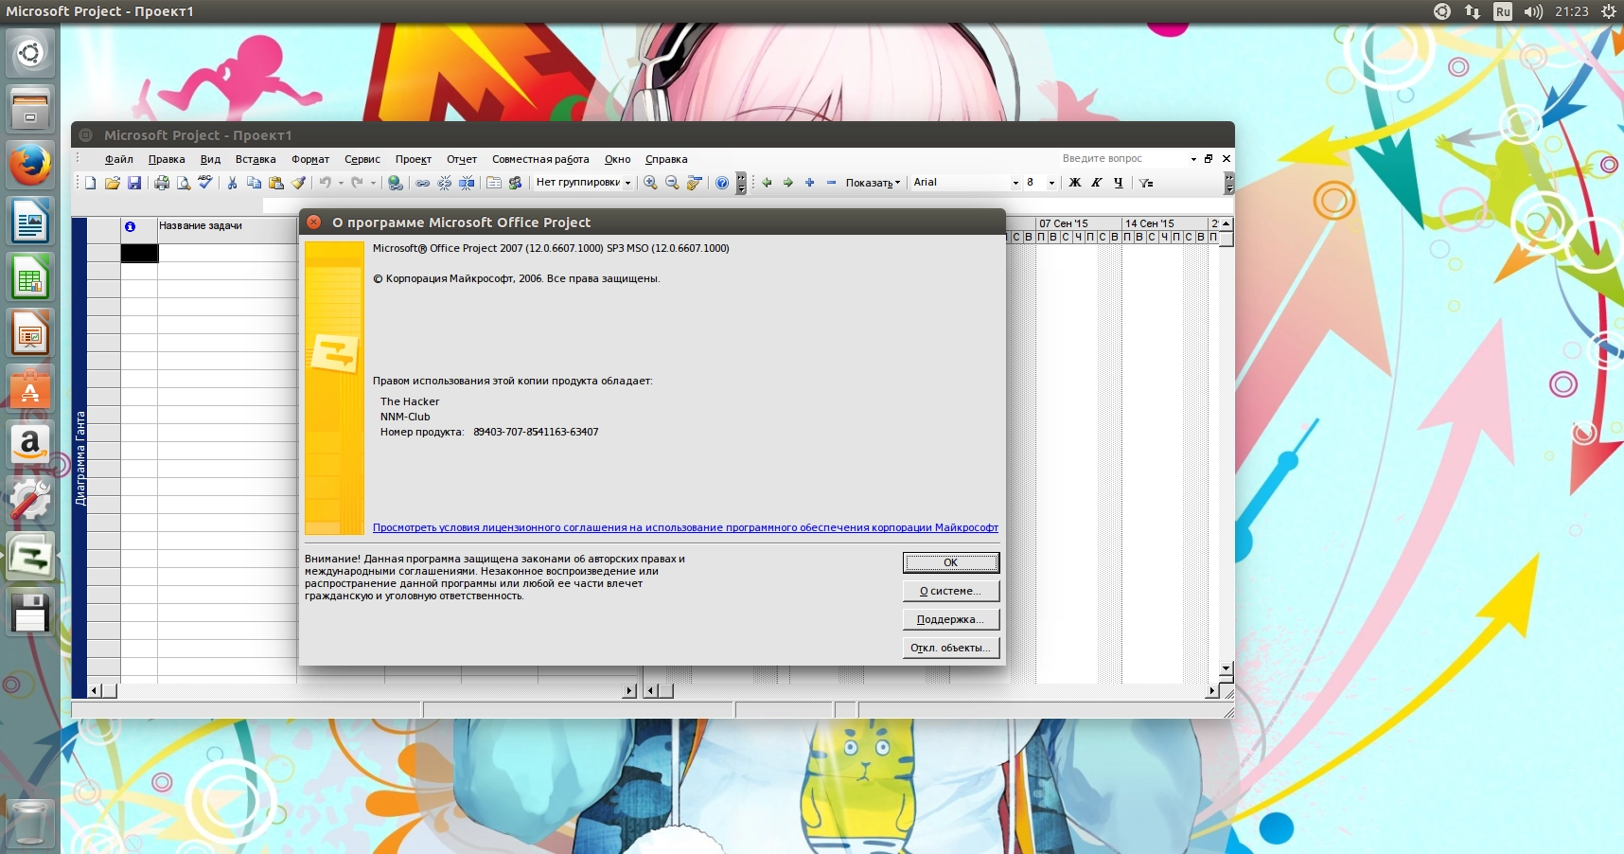Open the undo history dropdown arrow
The height and width of the screenshot is (854, 1624).
(x=341, y=183)
